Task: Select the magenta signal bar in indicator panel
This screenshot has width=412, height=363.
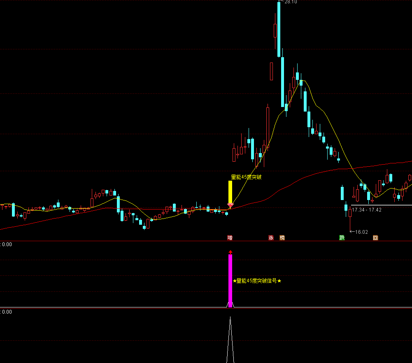Action: click(230, 280)
